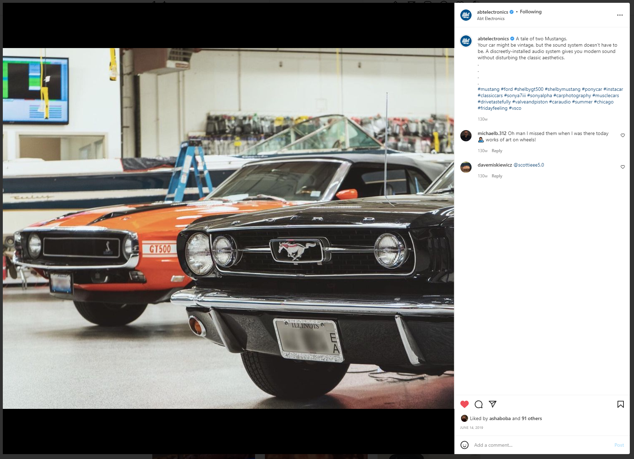Open the emoji picker smiley icon
The image size is (634, 459).
click(464, 445)
